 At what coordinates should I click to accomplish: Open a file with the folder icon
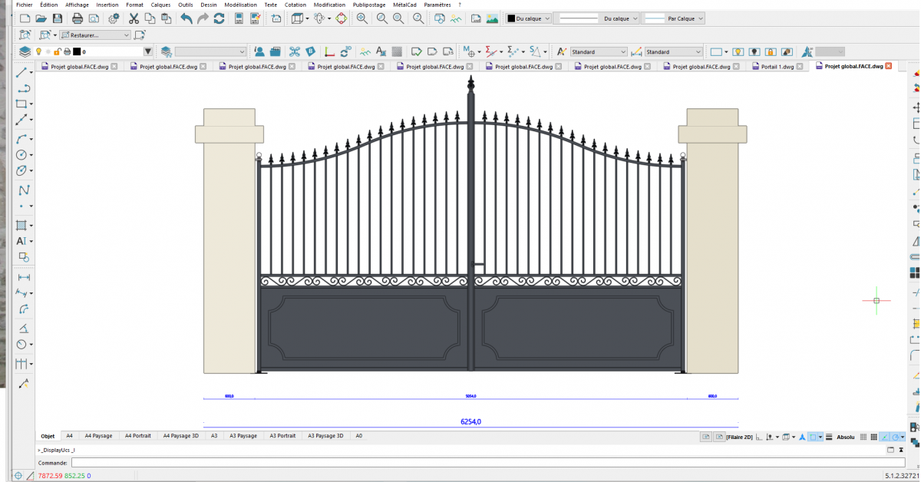tap(42, 18)
